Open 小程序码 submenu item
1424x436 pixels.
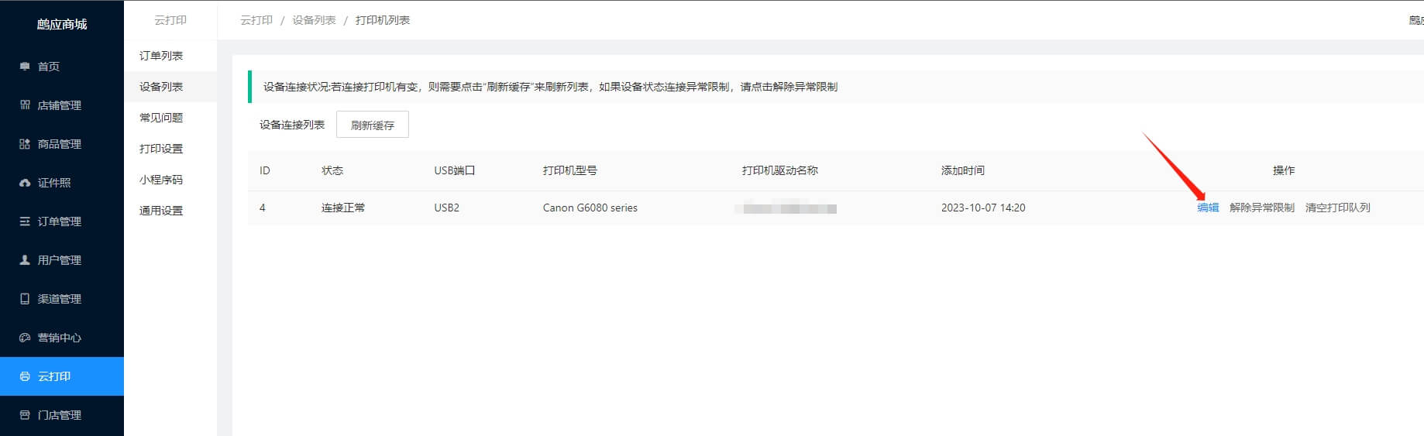170,180
